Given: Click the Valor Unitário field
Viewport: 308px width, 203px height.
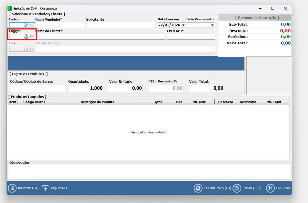Looking at the screenshot, I should (125, 88).
